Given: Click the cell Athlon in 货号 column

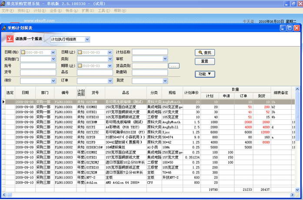Looking at the screenshot, I should tap(95, 183).
